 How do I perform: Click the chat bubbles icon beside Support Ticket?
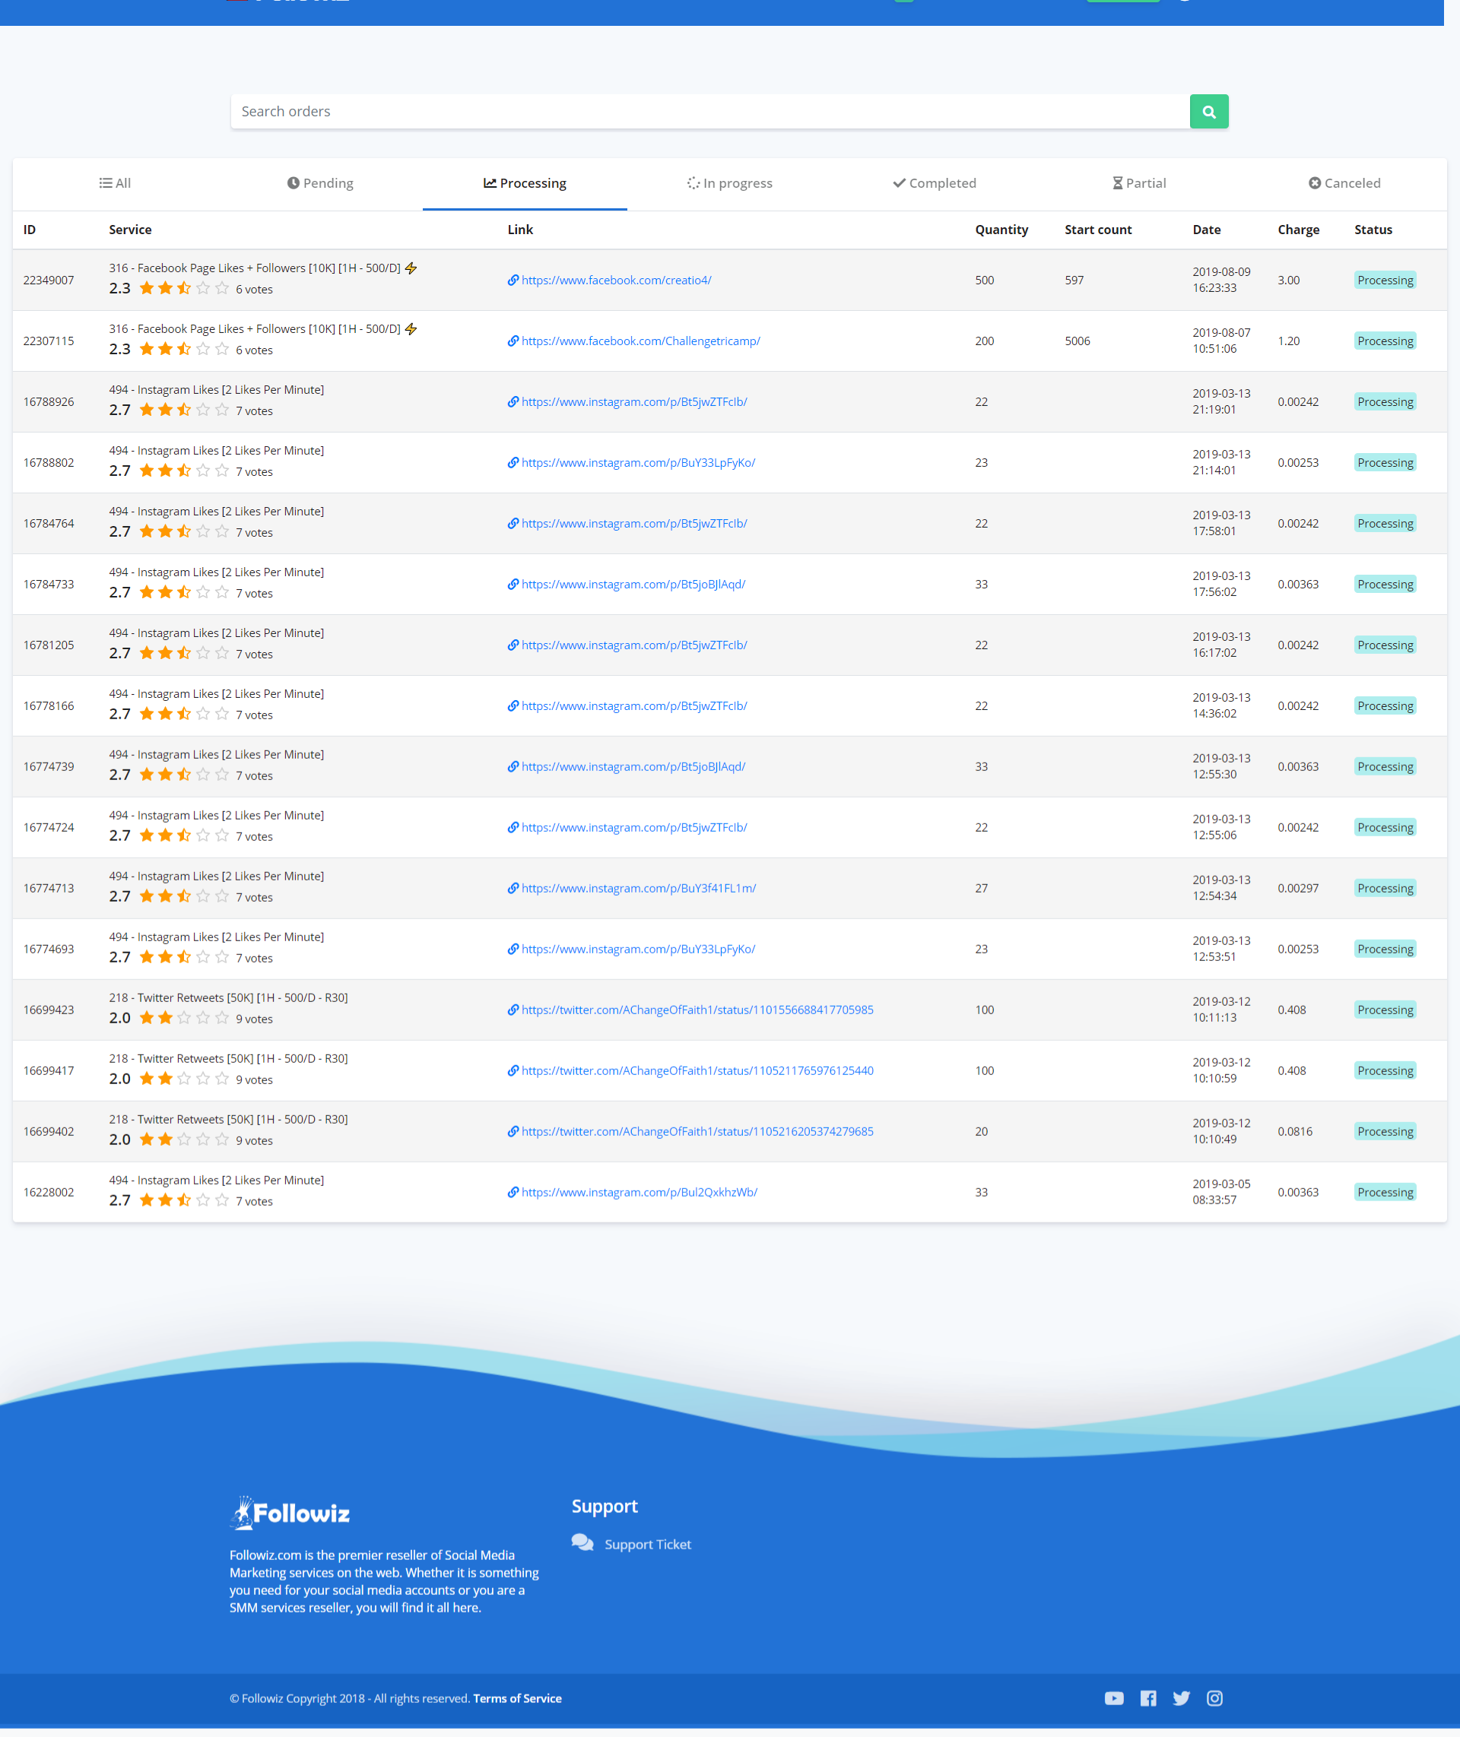click(x=582, y=1543)
